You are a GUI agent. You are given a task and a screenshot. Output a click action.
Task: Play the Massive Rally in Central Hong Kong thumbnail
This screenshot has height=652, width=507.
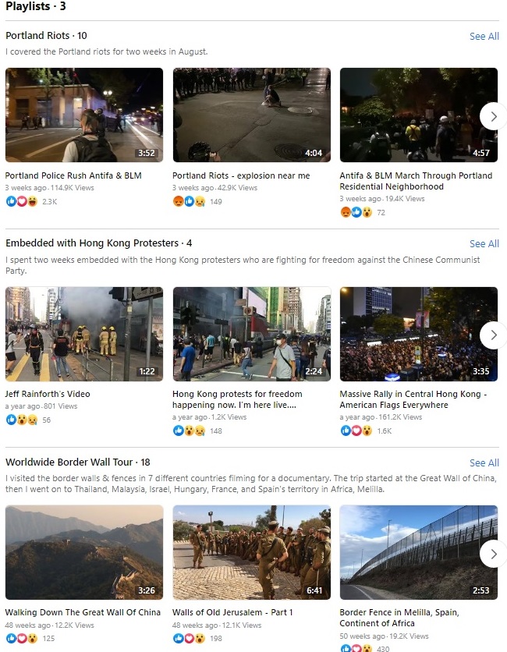[419, 334]
